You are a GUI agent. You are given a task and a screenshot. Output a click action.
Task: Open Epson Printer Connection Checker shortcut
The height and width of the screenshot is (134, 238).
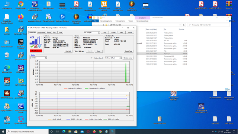click(x=35, y=6)
